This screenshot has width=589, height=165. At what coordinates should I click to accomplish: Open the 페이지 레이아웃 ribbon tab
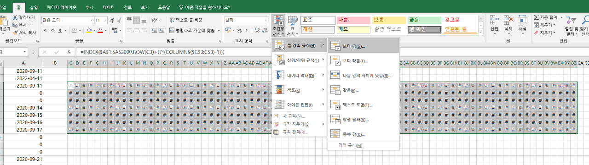coord(62,7)
